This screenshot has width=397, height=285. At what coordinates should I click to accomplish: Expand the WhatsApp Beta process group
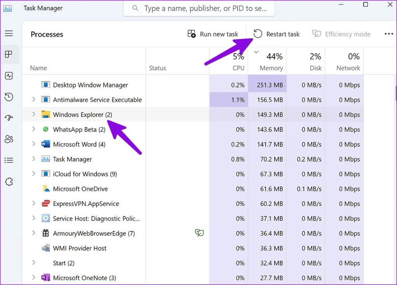33,129
